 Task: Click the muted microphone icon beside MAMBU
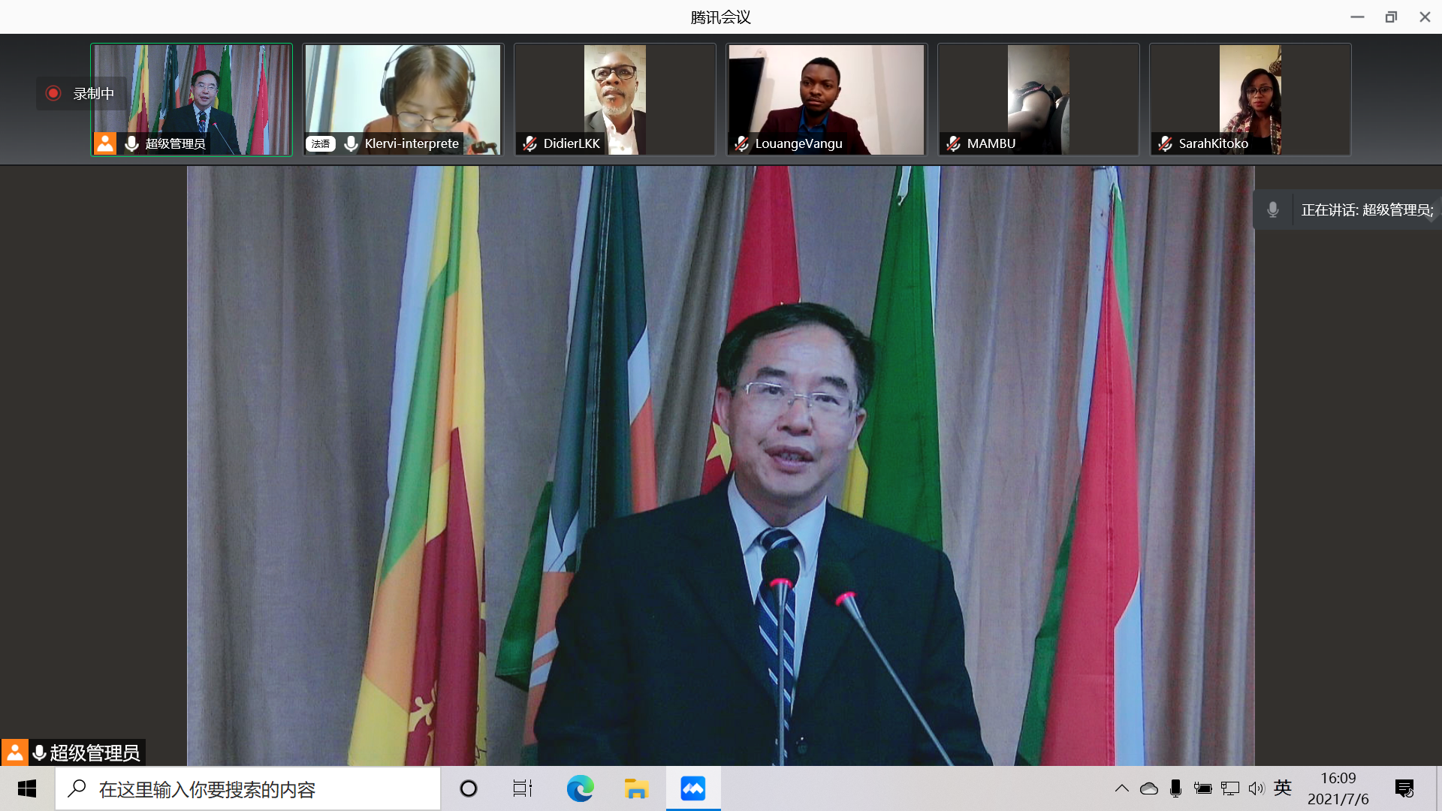[953, 143]
